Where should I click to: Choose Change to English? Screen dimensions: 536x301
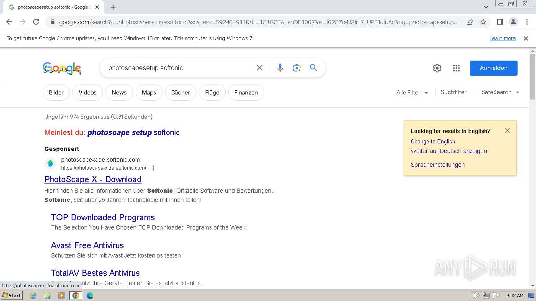pos(433,141)
